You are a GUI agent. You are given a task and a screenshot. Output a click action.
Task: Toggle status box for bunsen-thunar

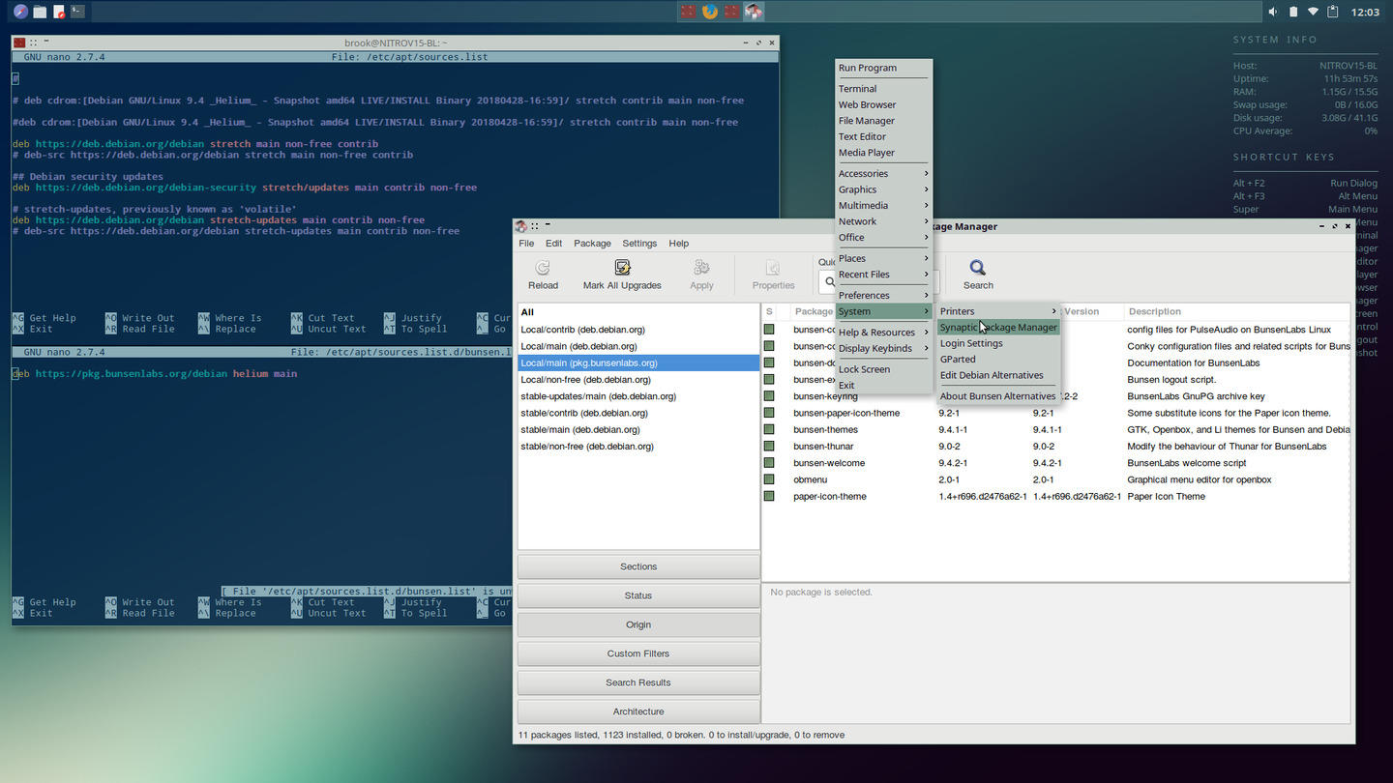[x=769, y=447]
